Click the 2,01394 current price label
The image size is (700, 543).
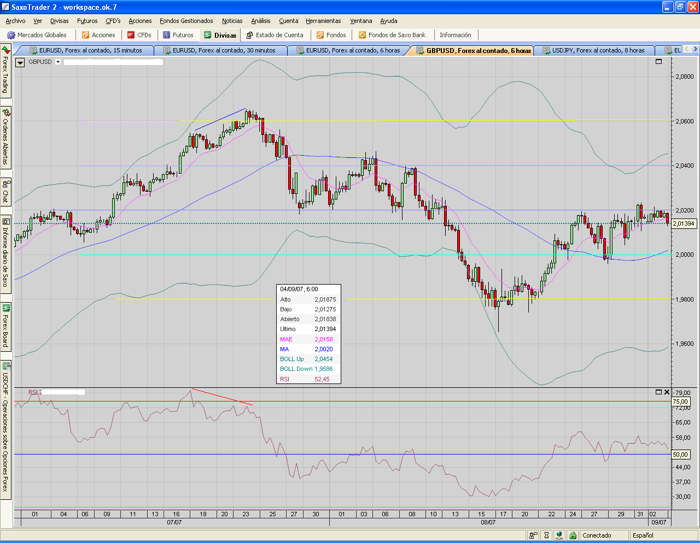point(683,223)
